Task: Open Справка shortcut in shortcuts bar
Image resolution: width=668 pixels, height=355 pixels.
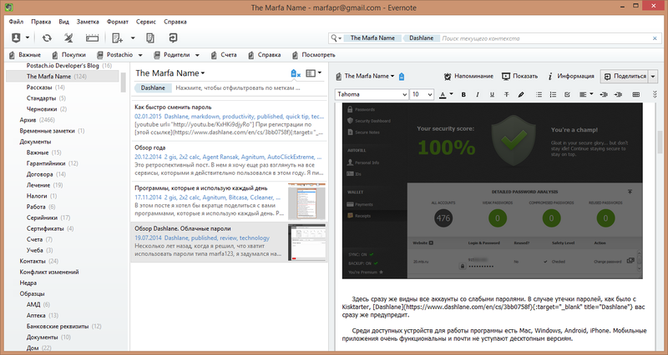Action: tap(264, 55)
